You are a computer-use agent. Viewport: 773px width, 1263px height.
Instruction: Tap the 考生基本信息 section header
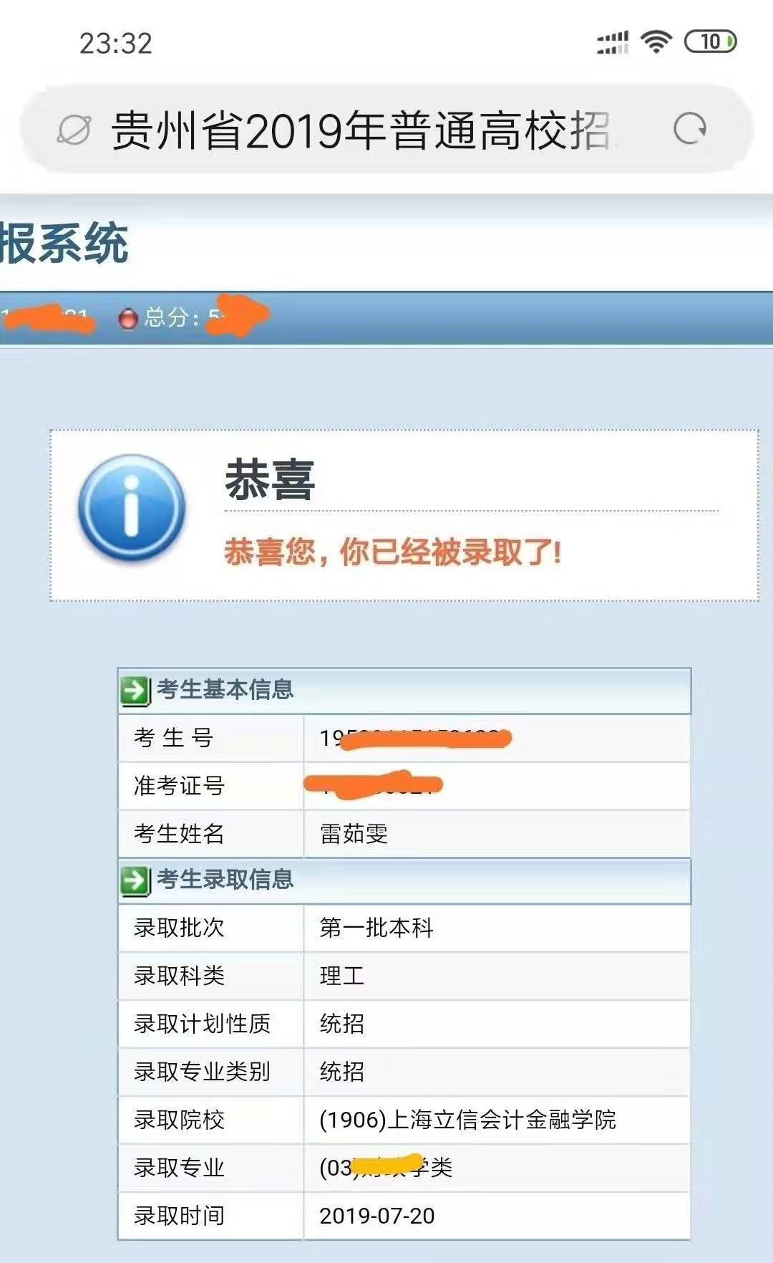404,691
